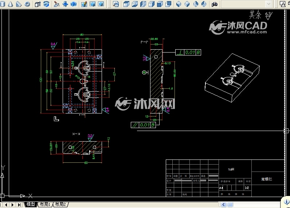Select the Torus solid tool
Viewport: 290px width, 208px height.
27,4
